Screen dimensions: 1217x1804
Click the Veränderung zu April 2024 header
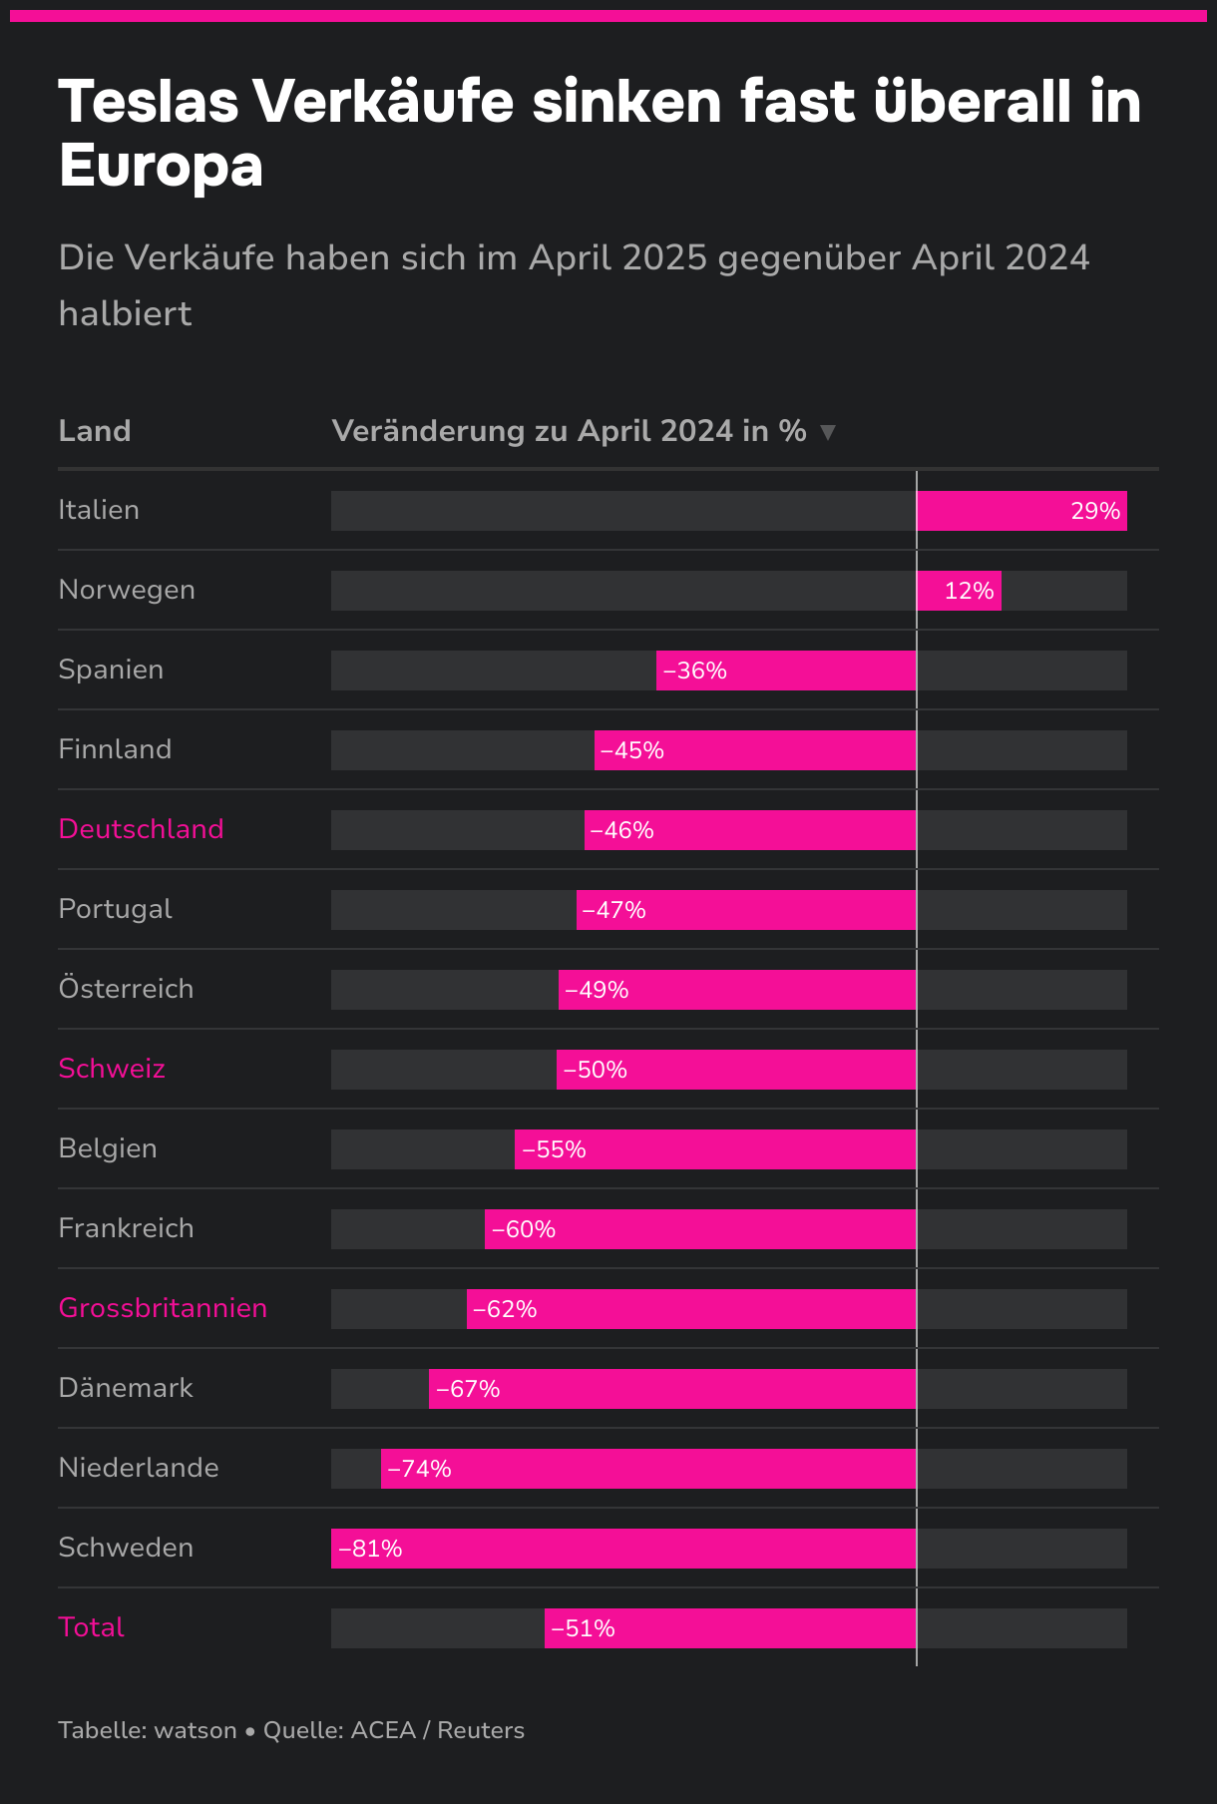[569, 431]
